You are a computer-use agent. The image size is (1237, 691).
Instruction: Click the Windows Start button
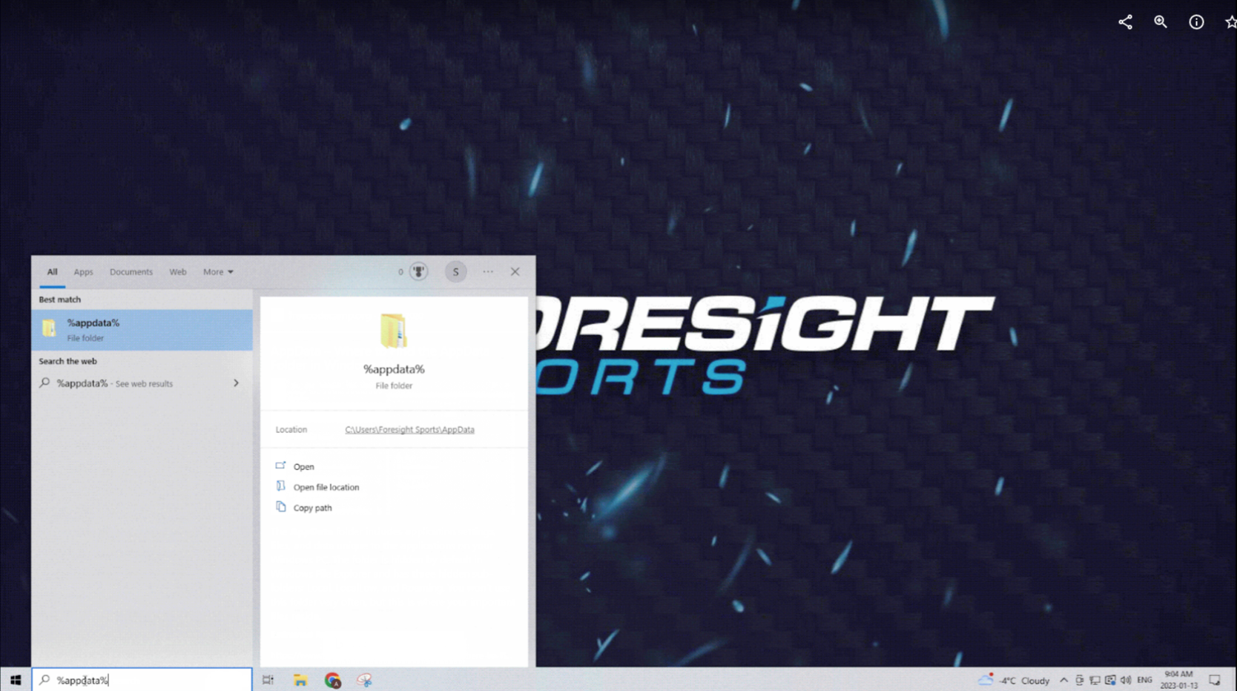pyautogui.click(x=16, y=680)
